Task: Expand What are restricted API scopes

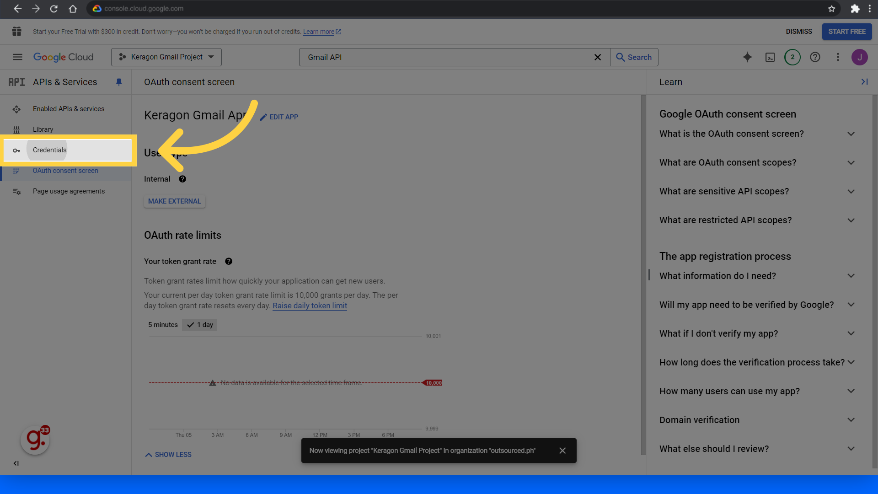Action: click(757, 220)
